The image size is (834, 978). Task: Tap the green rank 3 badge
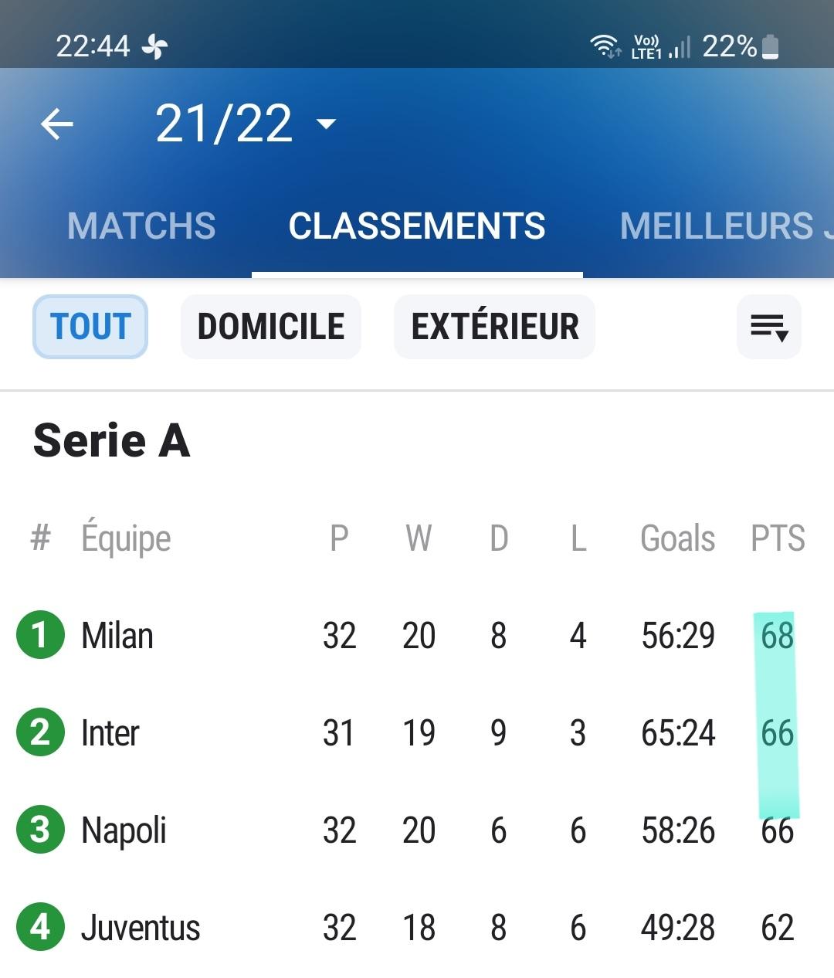tap(40, 830)
